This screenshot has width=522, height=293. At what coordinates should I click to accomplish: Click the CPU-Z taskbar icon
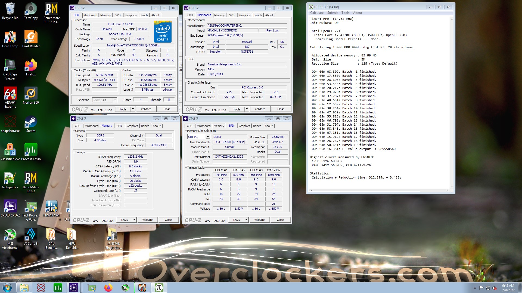74,288
